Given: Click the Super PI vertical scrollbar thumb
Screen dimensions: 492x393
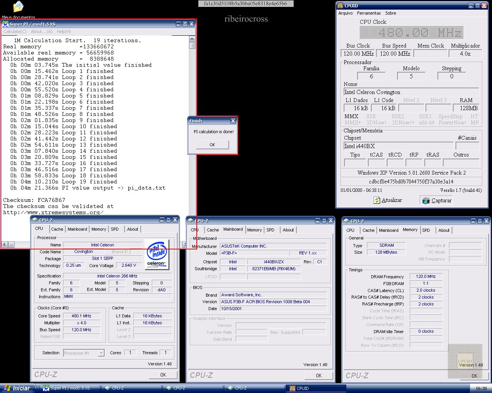Looking at the screenshot, I should click(x=192, y=46).
